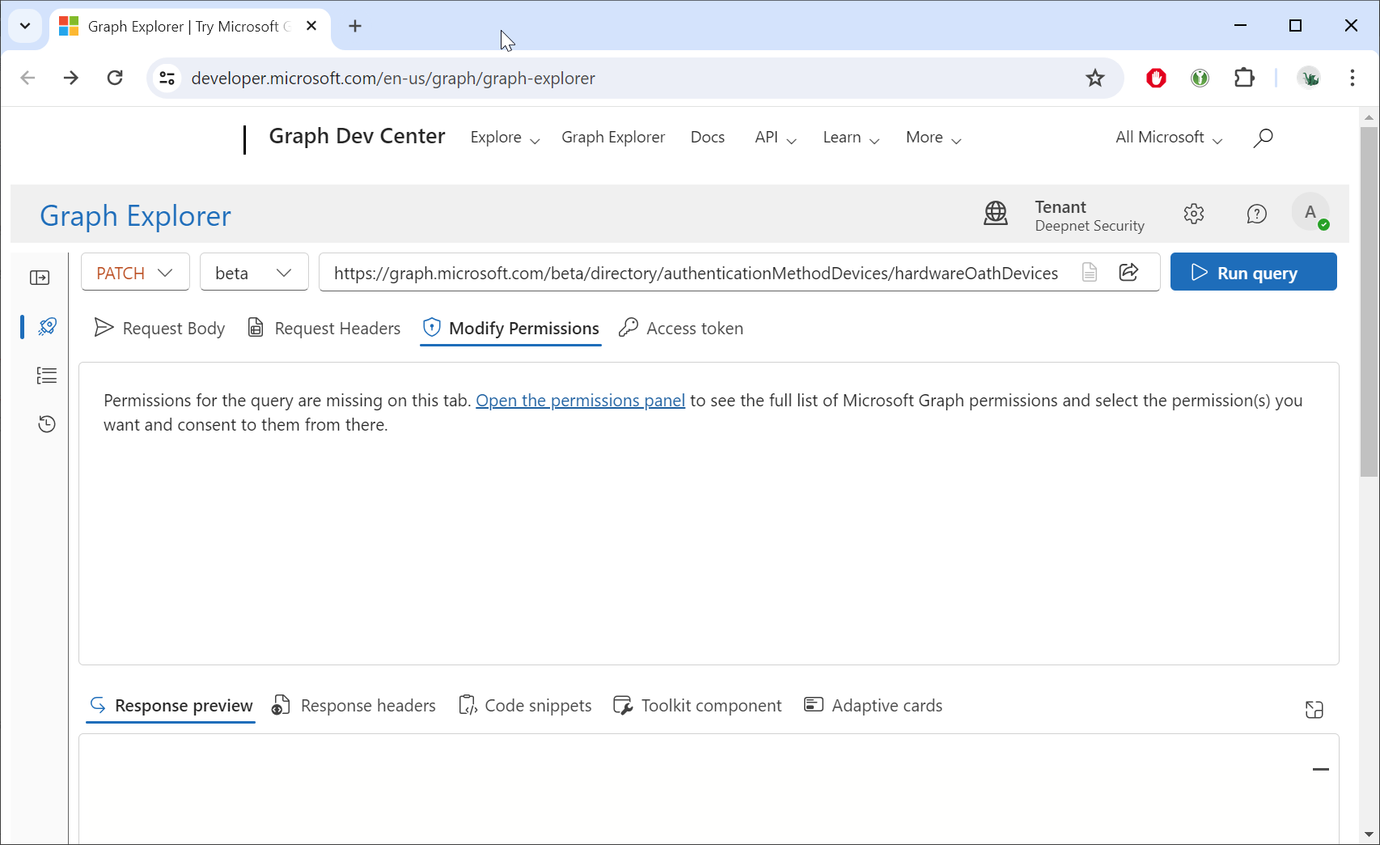Click the query URL input field

click(696, 273)
